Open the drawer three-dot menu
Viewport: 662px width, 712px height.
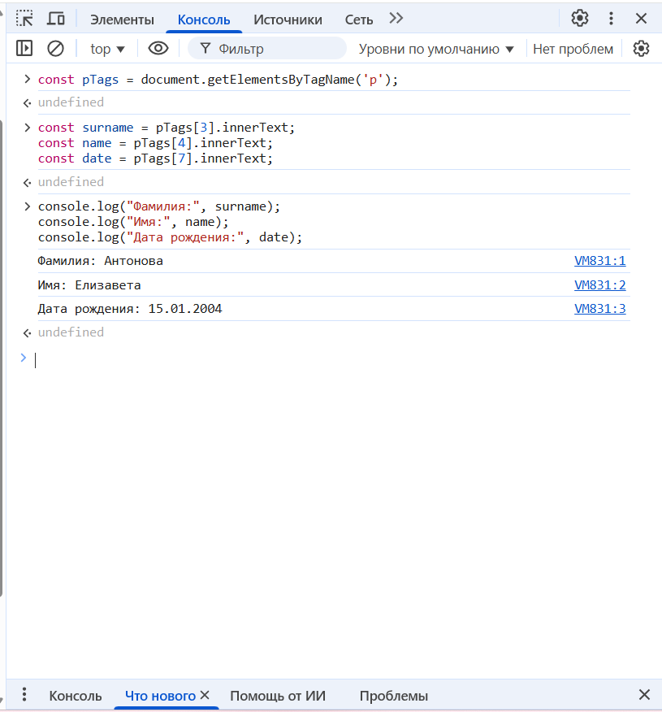(x=24, y=695)
